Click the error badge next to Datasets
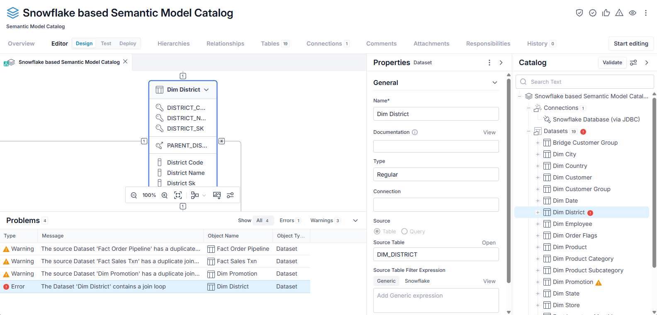This screenshot has width=657, height=315. 583,132
